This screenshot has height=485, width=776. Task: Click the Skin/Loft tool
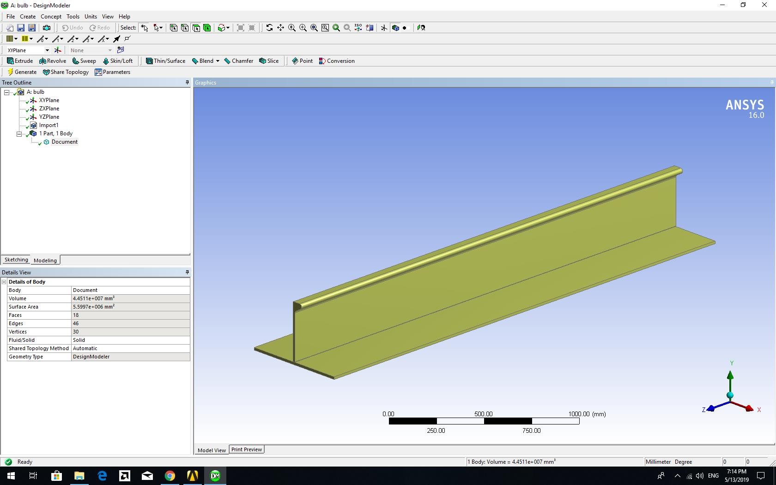pos(118,61)
